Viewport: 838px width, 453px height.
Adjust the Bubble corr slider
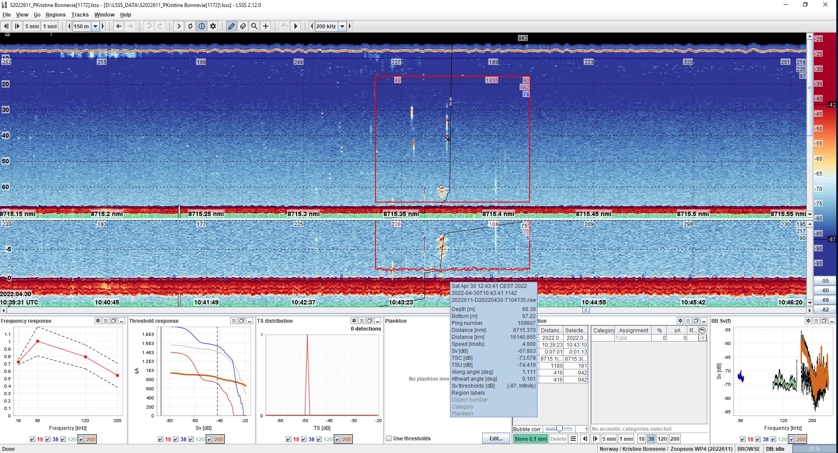pyautogui.click(x=560, y=429)
